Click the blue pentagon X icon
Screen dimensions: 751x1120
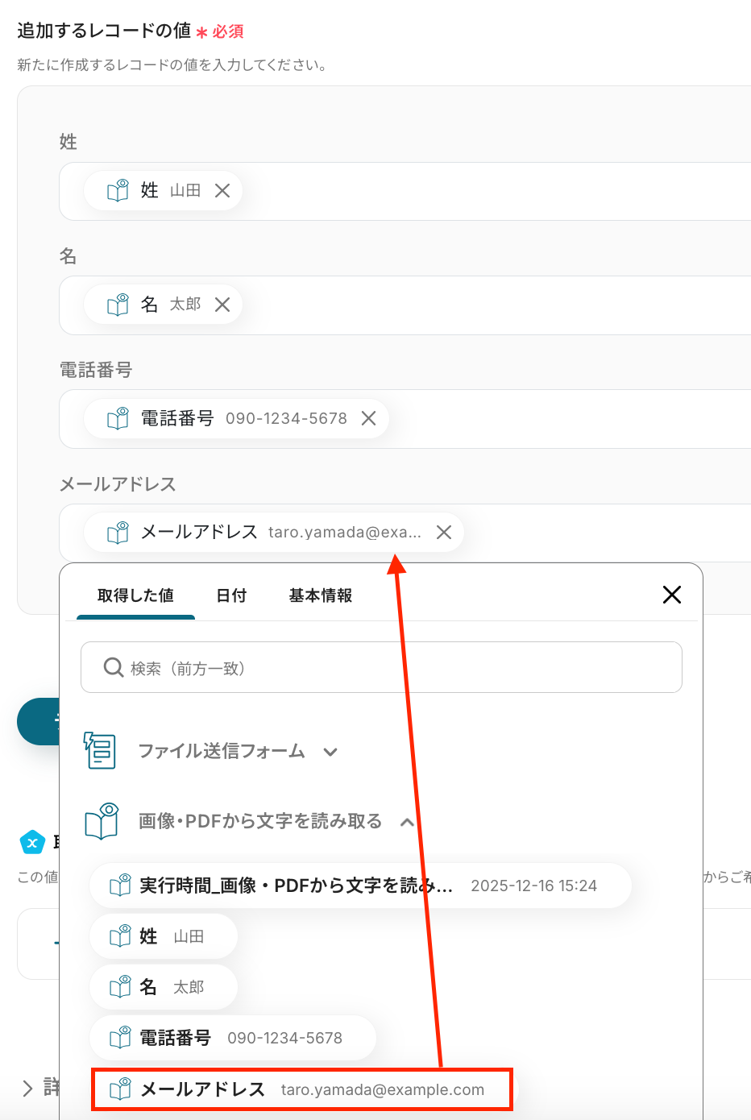coord(32,843)
